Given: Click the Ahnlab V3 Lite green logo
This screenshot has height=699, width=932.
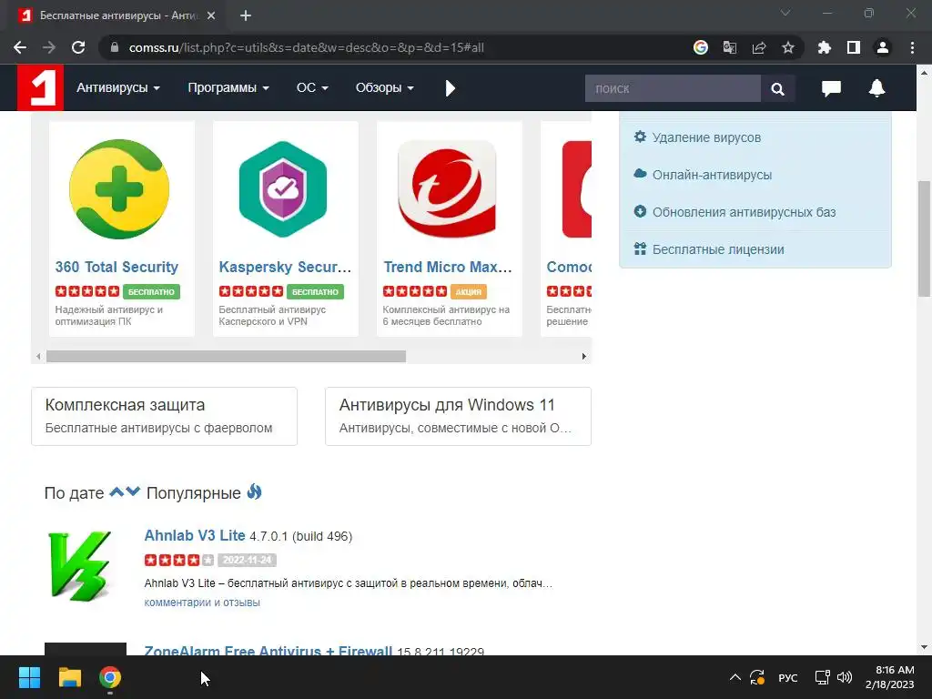Looking at the screenshot, I should 80,566.
